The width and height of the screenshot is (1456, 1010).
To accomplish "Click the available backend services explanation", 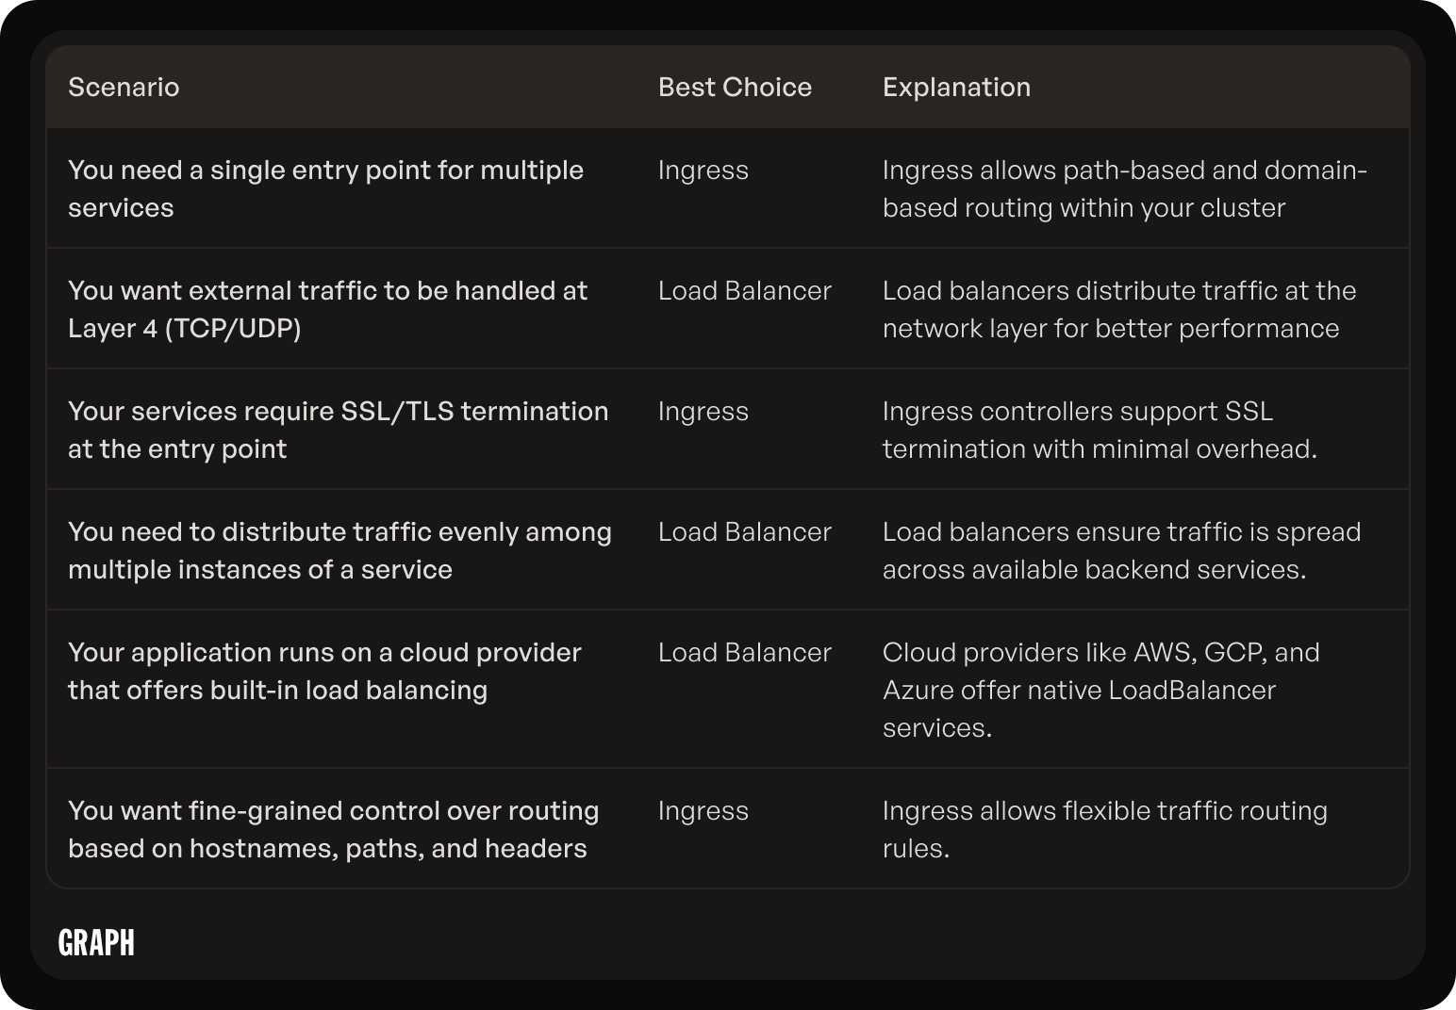I will [x=1122, y=550].
